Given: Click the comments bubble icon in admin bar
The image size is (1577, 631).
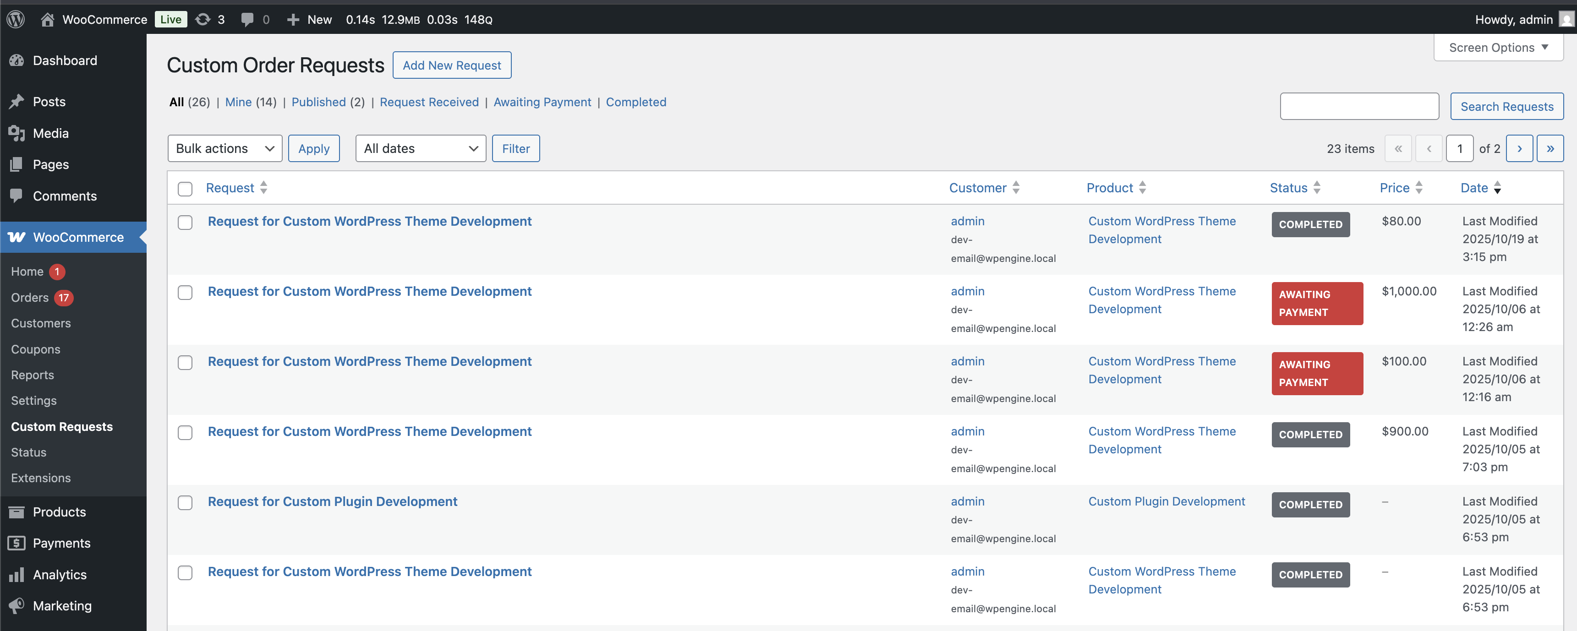Looking at the screenshot, I should [x=247, y=19].
